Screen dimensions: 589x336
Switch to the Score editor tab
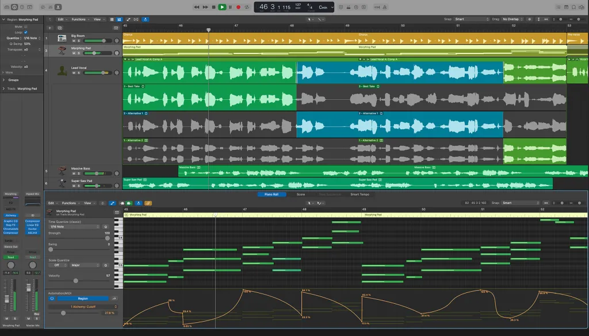pos(300,194)
